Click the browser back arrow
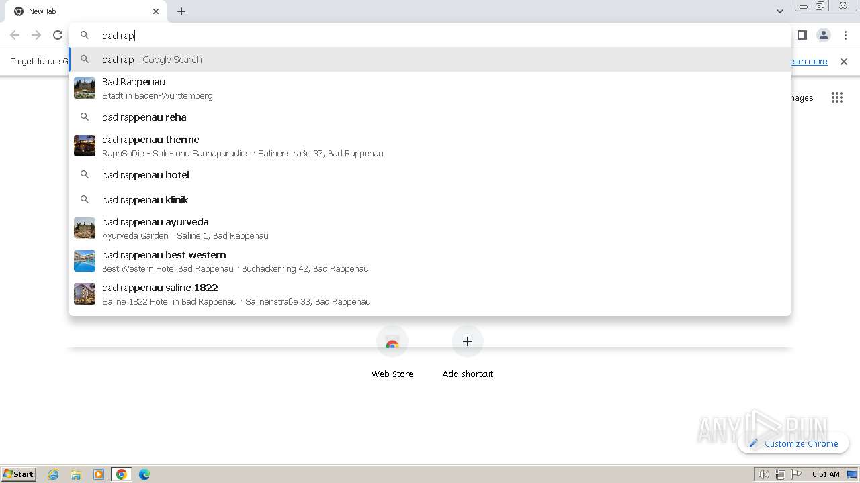The width and height of the screenshot is (860, 483). pyautogui.click(x=15, y=35)
